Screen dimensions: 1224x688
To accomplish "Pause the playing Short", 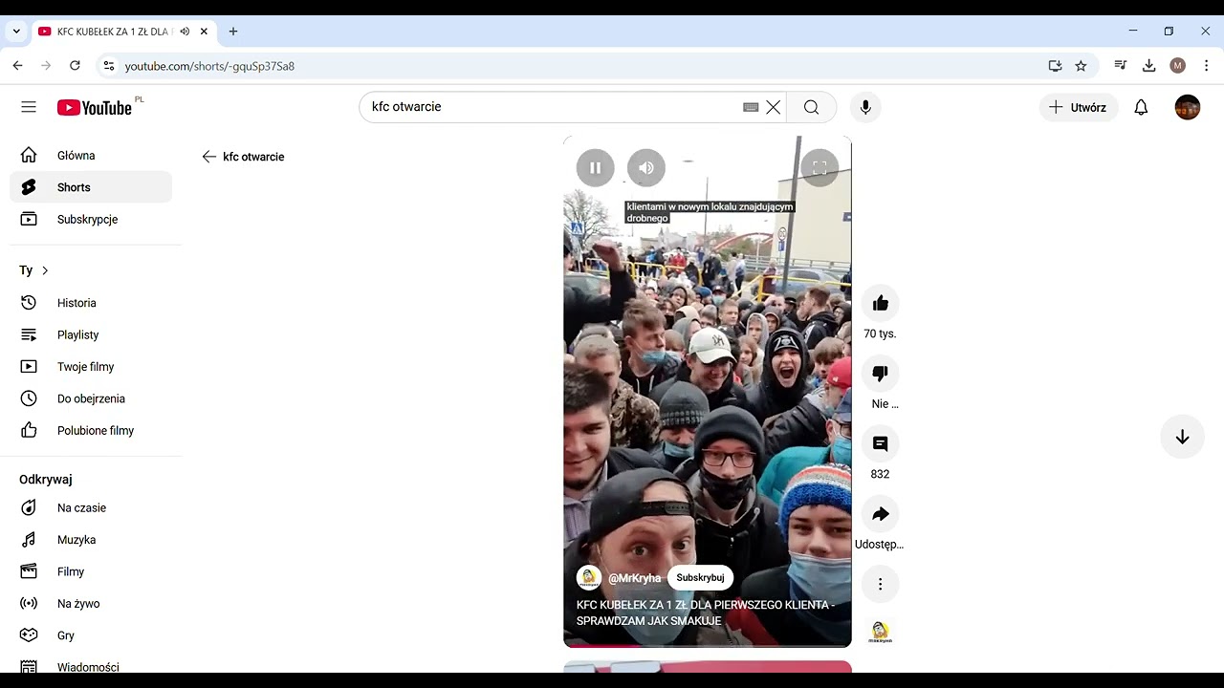I will (x=595, y=167).
